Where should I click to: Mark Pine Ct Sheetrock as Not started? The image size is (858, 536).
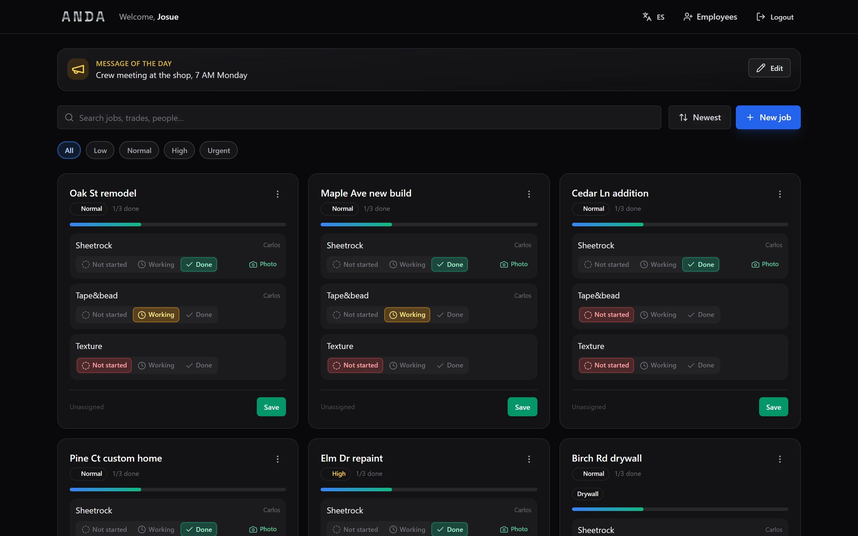[x=104, y=529]
